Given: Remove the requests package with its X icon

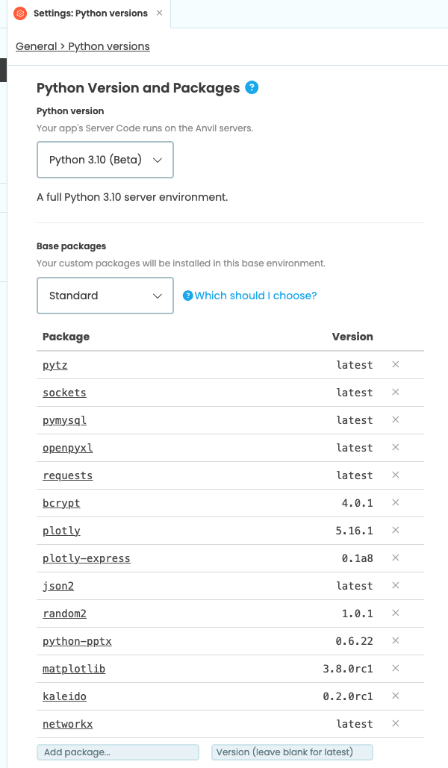Looking at the screenshot, I should pyautogui.click(x=396, y=475).
